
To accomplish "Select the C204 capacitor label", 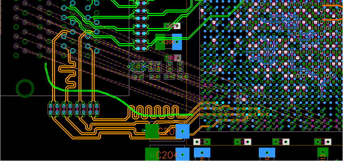I will click(x=167, y=155).
